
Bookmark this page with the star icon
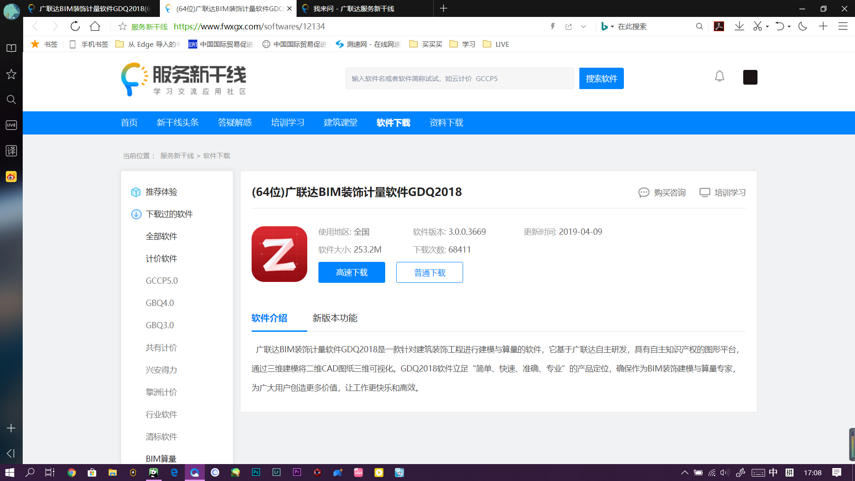click(122, 27)
